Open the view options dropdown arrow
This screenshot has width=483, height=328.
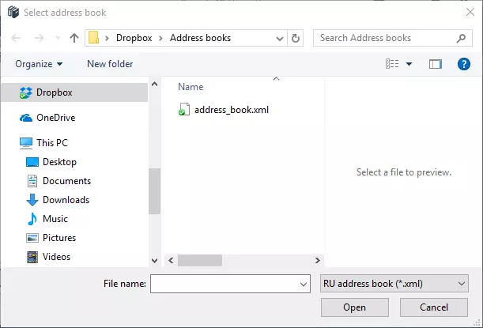tap(409, 64)
